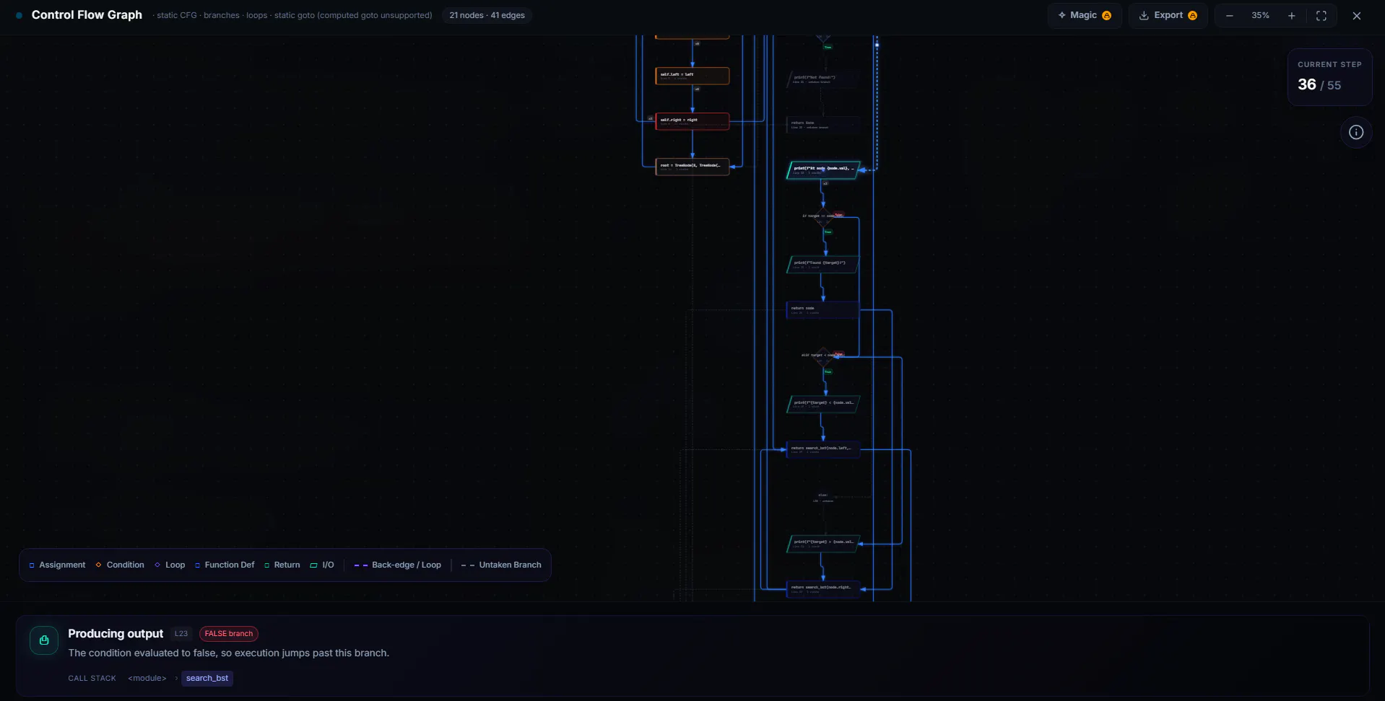Viewport: 1385px width, 701px height.
Task: Click the Export button
Action: pos(1168,15)
